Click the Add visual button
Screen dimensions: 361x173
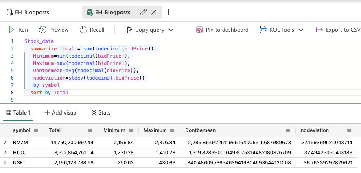click(x=61, y=112)
